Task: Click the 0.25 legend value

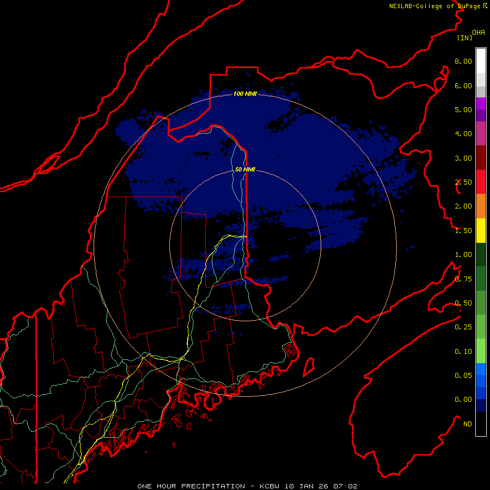Action: pyautogui.click(x=463, y=327)
